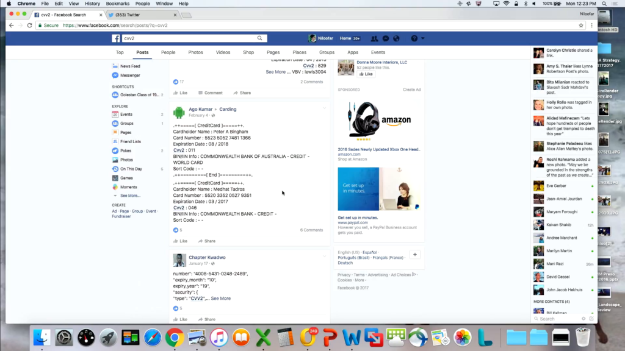Open Messenger in left sidebar
Screen dimensions: 625x351
[130, 75]
